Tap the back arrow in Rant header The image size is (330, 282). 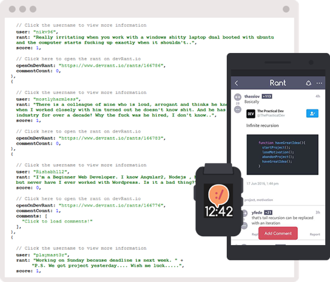pos(236,83)
